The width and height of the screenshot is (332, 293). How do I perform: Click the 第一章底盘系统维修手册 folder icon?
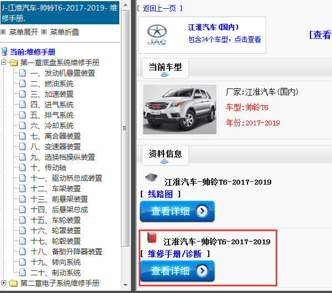click(14, 62)
